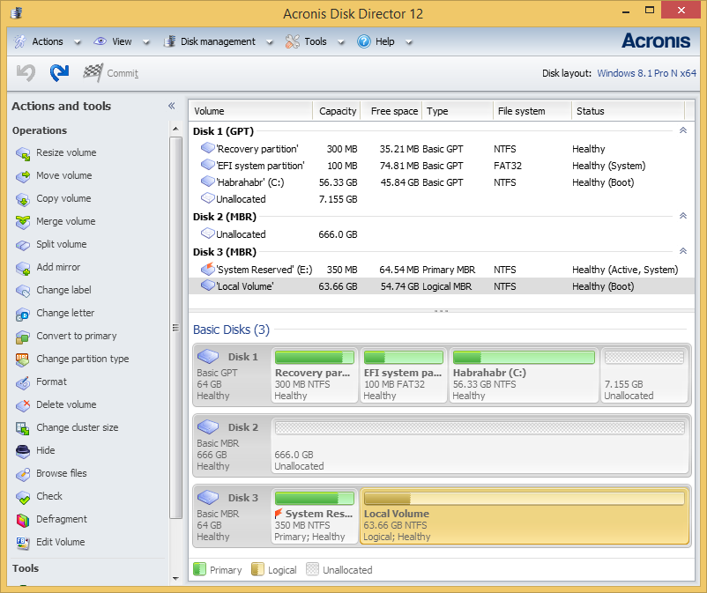
Task: Click the sidebar scroll down arrow
Action: pyautogui.click(x=175, y=579)
